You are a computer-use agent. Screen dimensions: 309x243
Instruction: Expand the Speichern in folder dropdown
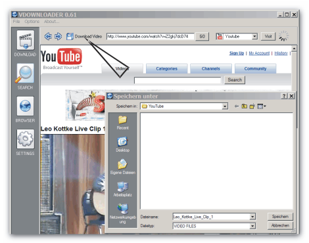pos(225,106)
